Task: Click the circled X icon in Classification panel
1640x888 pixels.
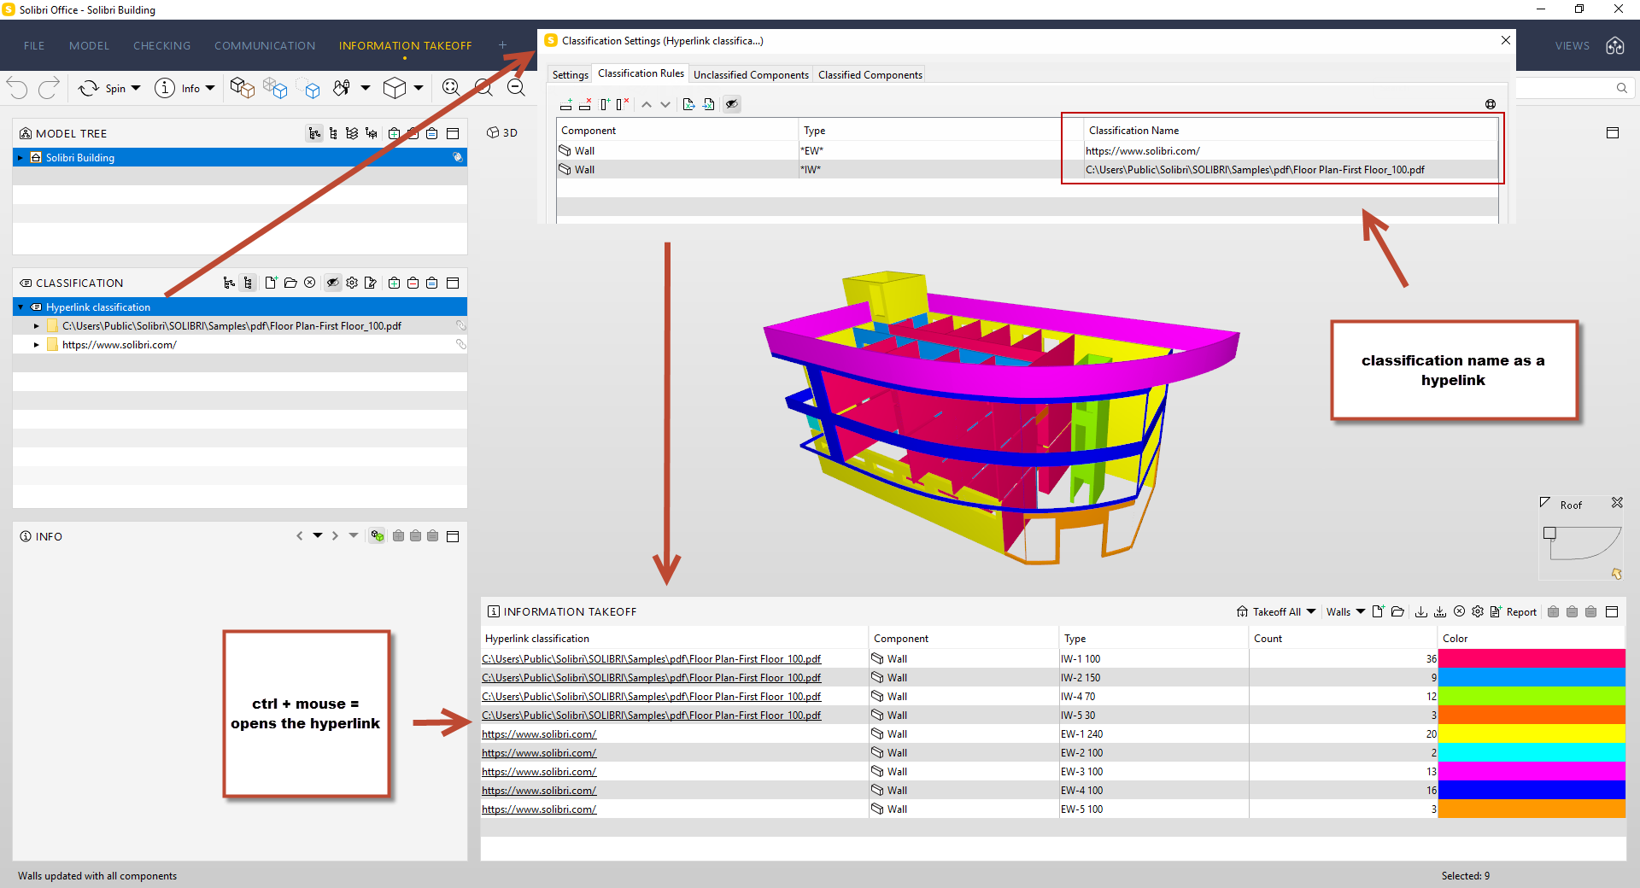Action: (310, 283)
